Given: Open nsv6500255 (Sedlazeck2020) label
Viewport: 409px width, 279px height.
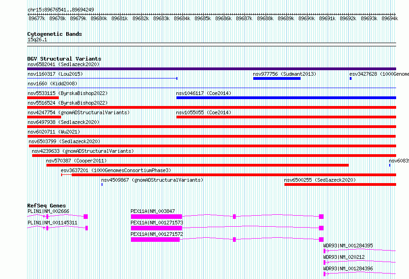Looking at the screenshot, I should (x=320, y=180).
